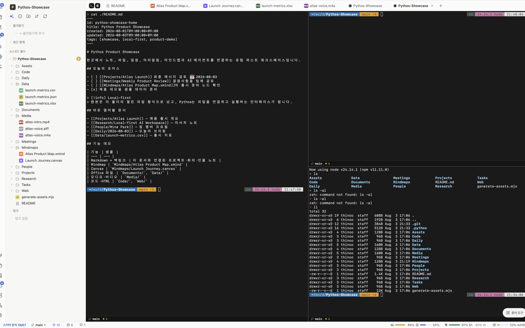Expand the Tasks folder
Image resolution: width=525 pixels, height=328 pixels.
pyautogui.click(x=12, y=185)
